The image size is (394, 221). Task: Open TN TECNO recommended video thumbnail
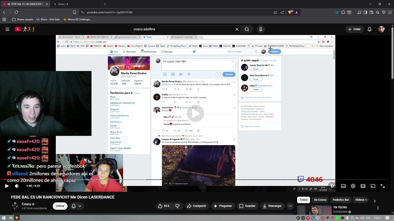pyautogui.click(x=314, y=210)
